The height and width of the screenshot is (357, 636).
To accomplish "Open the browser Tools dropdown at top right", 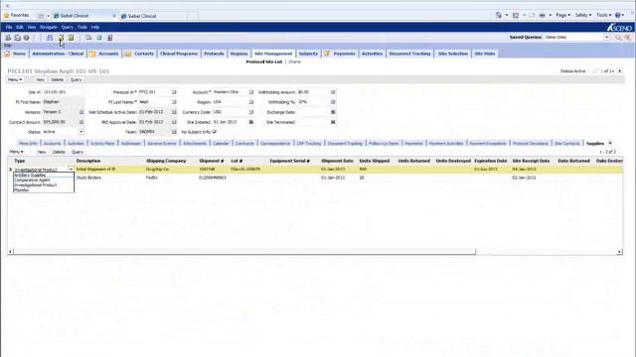I will click(x=603, y=15).
